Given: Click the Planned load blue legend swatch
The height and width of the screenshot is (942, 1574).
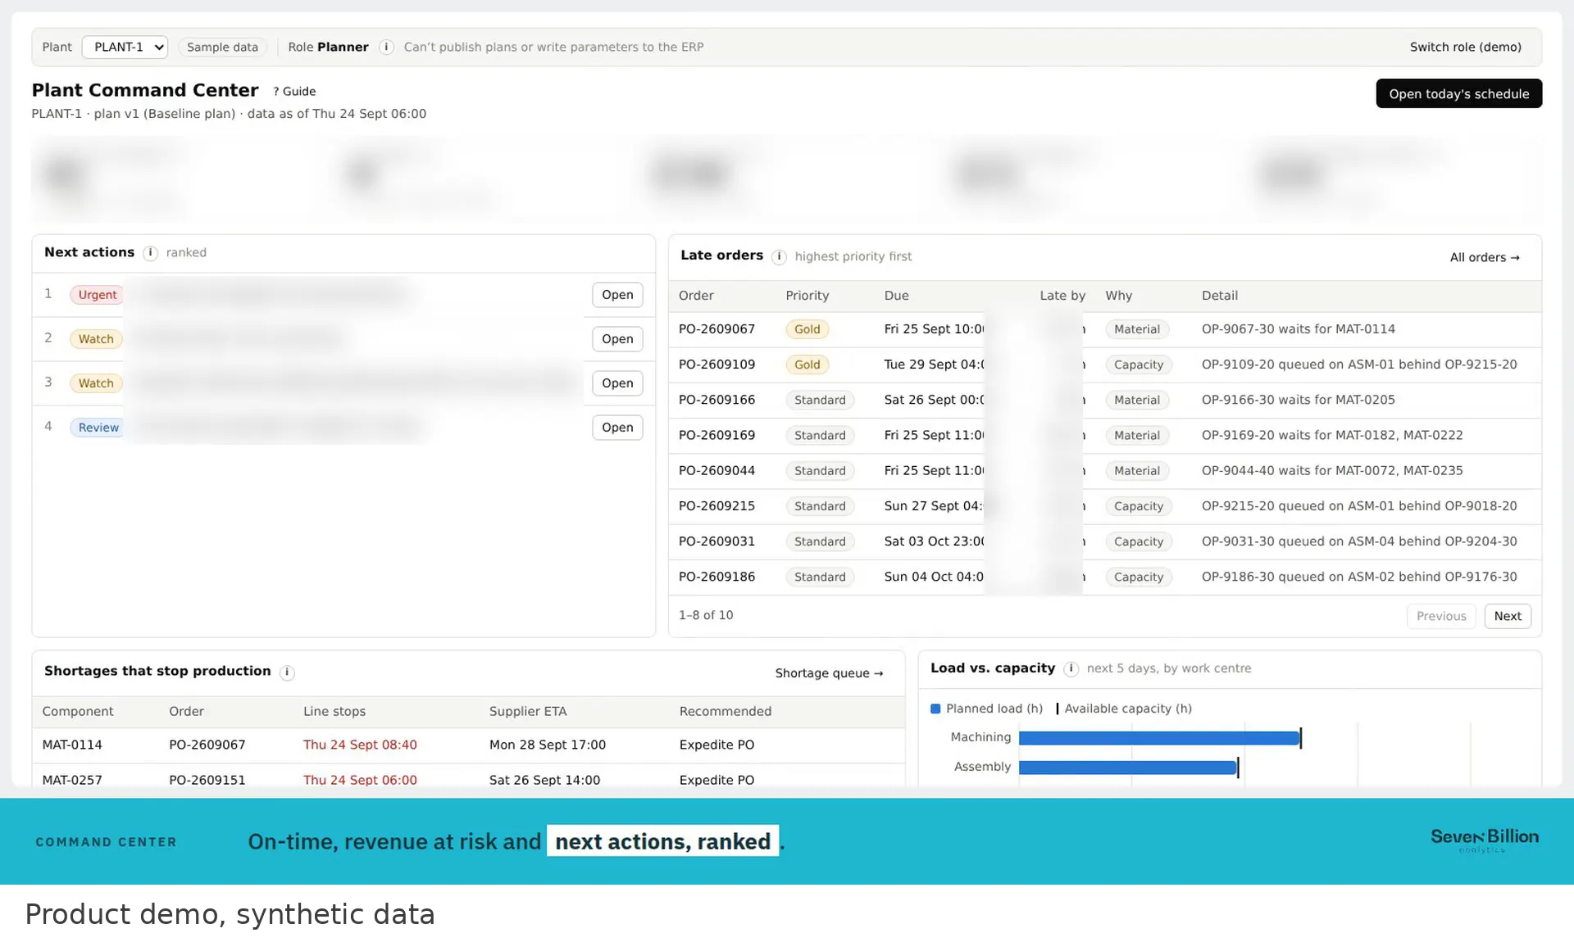Looking at the screenshot, I should click(935, 709).
